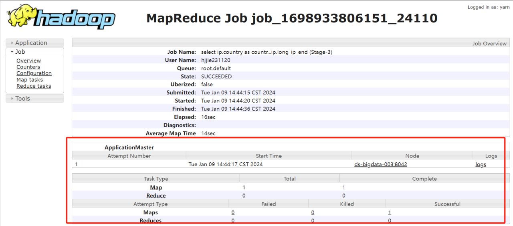Click the Start Time column header
Image resolution: width=513 pixels, height=226 pixels.
[269, 156]
